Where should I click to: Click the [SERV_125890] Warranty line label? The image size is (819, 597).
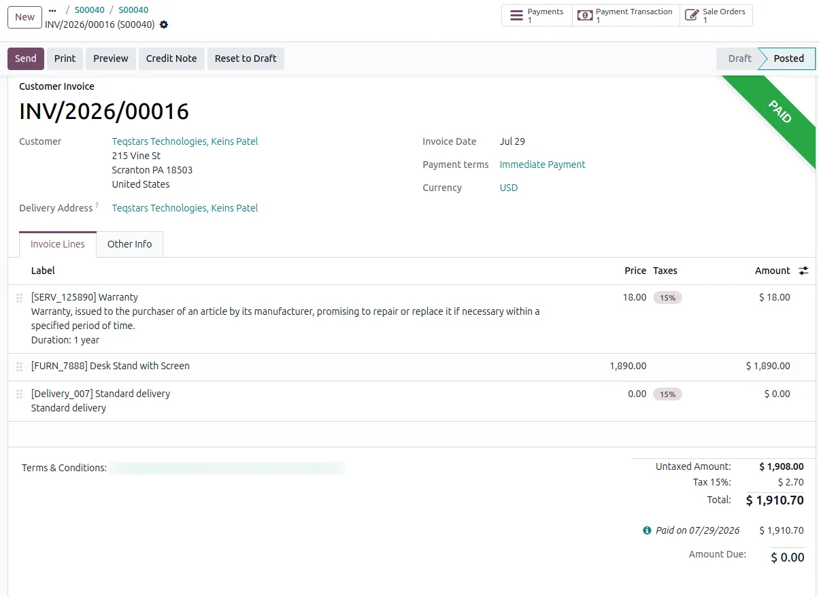tap(84, 297)
